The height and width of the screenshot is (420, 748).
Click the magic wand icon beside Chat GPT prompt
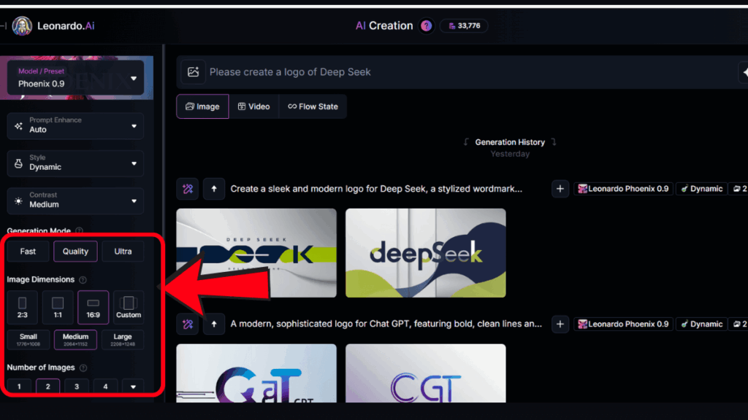188,324
